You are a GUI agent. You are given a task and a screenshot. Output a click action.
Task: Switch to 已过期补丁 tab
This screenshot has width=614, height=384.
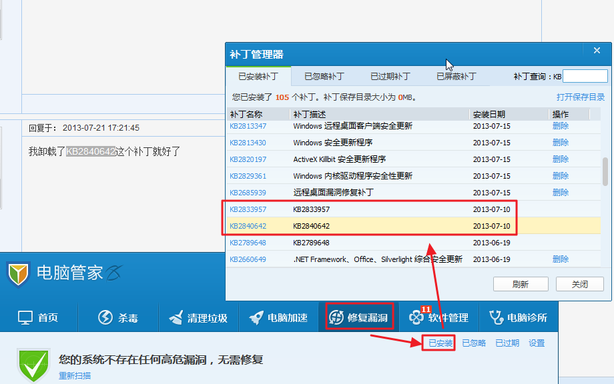coord(390,76)
